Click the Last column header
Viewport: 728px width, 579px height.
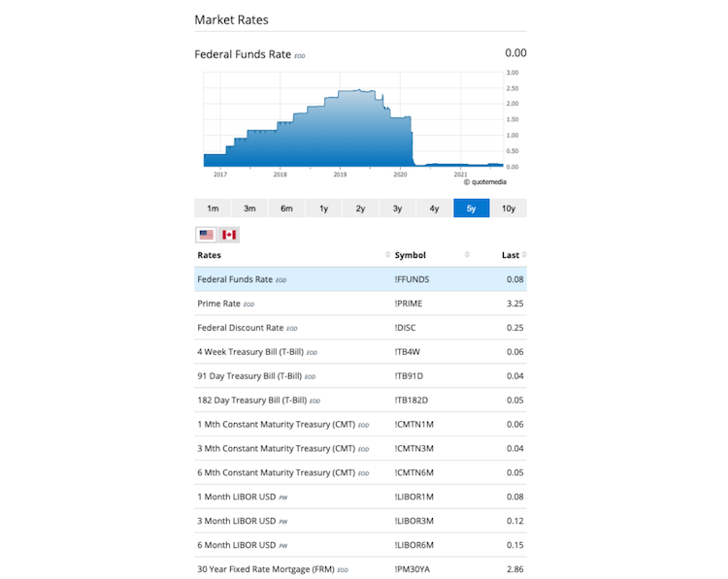point(511,255)
